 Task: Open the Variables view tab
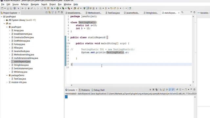[x=203, y=13]
